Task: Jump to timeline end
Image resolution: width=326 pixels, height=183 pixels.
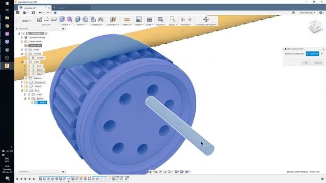Action: coord(34,179)
